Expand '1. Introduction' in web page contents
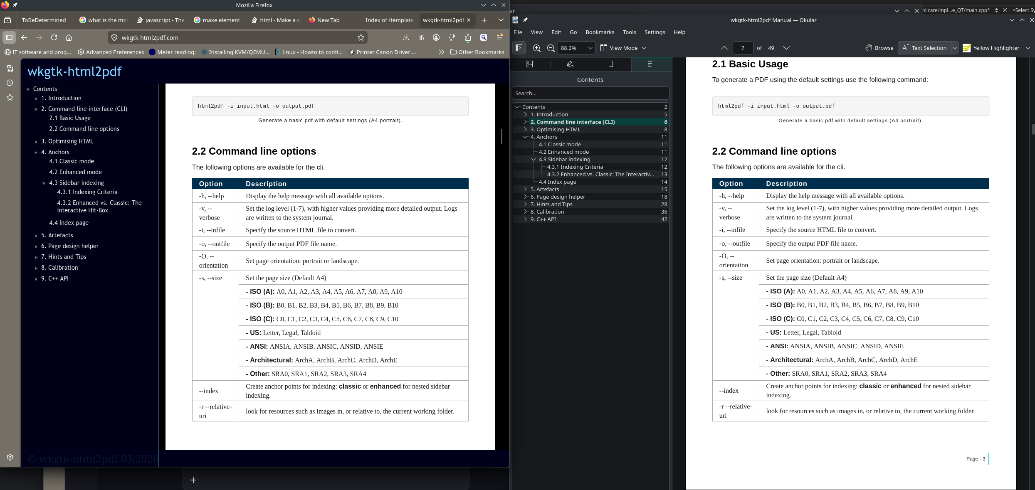The height and width of the screenshot is (490, 1035). point(36,98)
